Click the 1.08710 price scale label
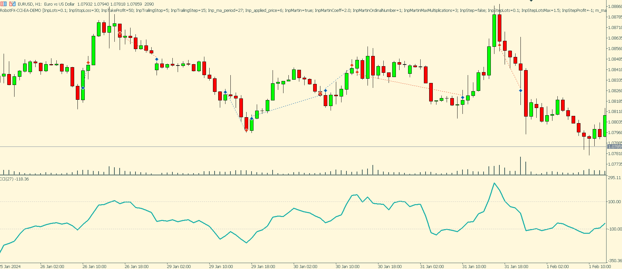The image size is (622, 269). pyautogui.click(x=614, y=28)
